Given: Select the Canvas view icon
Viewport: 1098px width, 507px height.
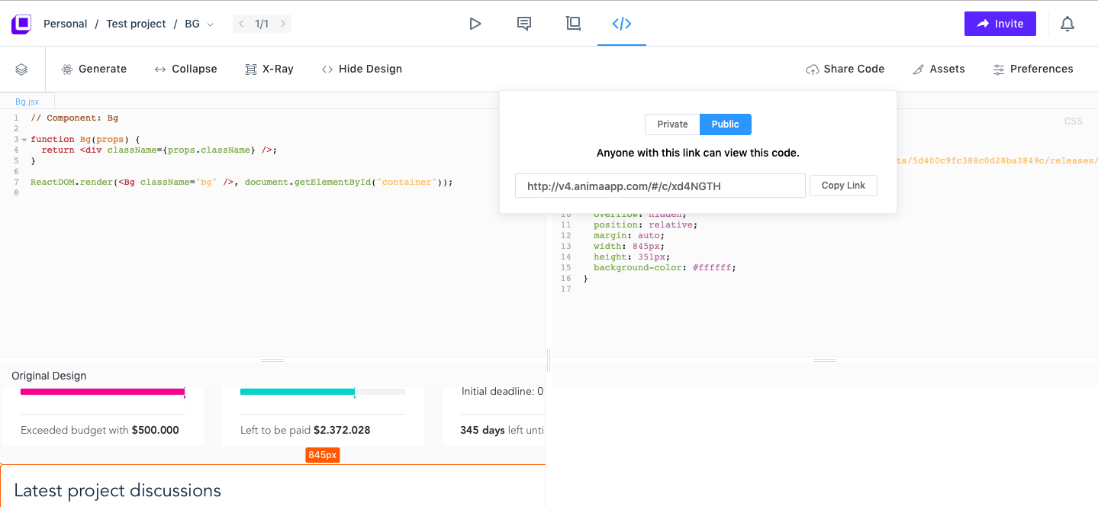Looking at the screenshot, I should (x=572, y=24).
